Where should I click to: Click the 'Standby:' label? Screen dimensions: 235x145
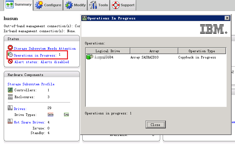pos(38,133)
